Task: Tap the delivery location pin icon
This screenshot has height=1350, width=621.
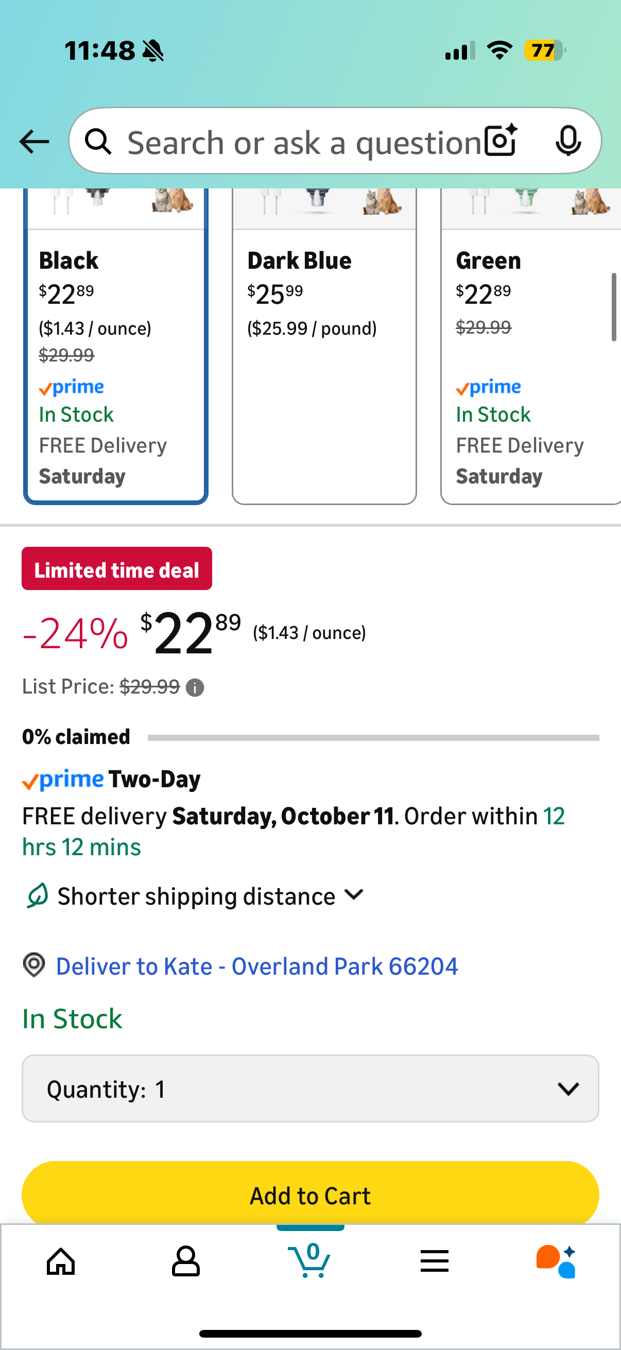Action: coord(34,965)
